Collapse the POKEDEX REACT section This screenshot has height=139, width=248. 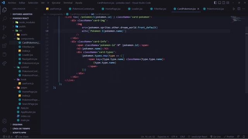click(21, 18)
